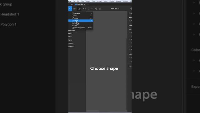This screenshot has height=113, width=200.
Task: Open the Resources tool icon
Action: 92,8
